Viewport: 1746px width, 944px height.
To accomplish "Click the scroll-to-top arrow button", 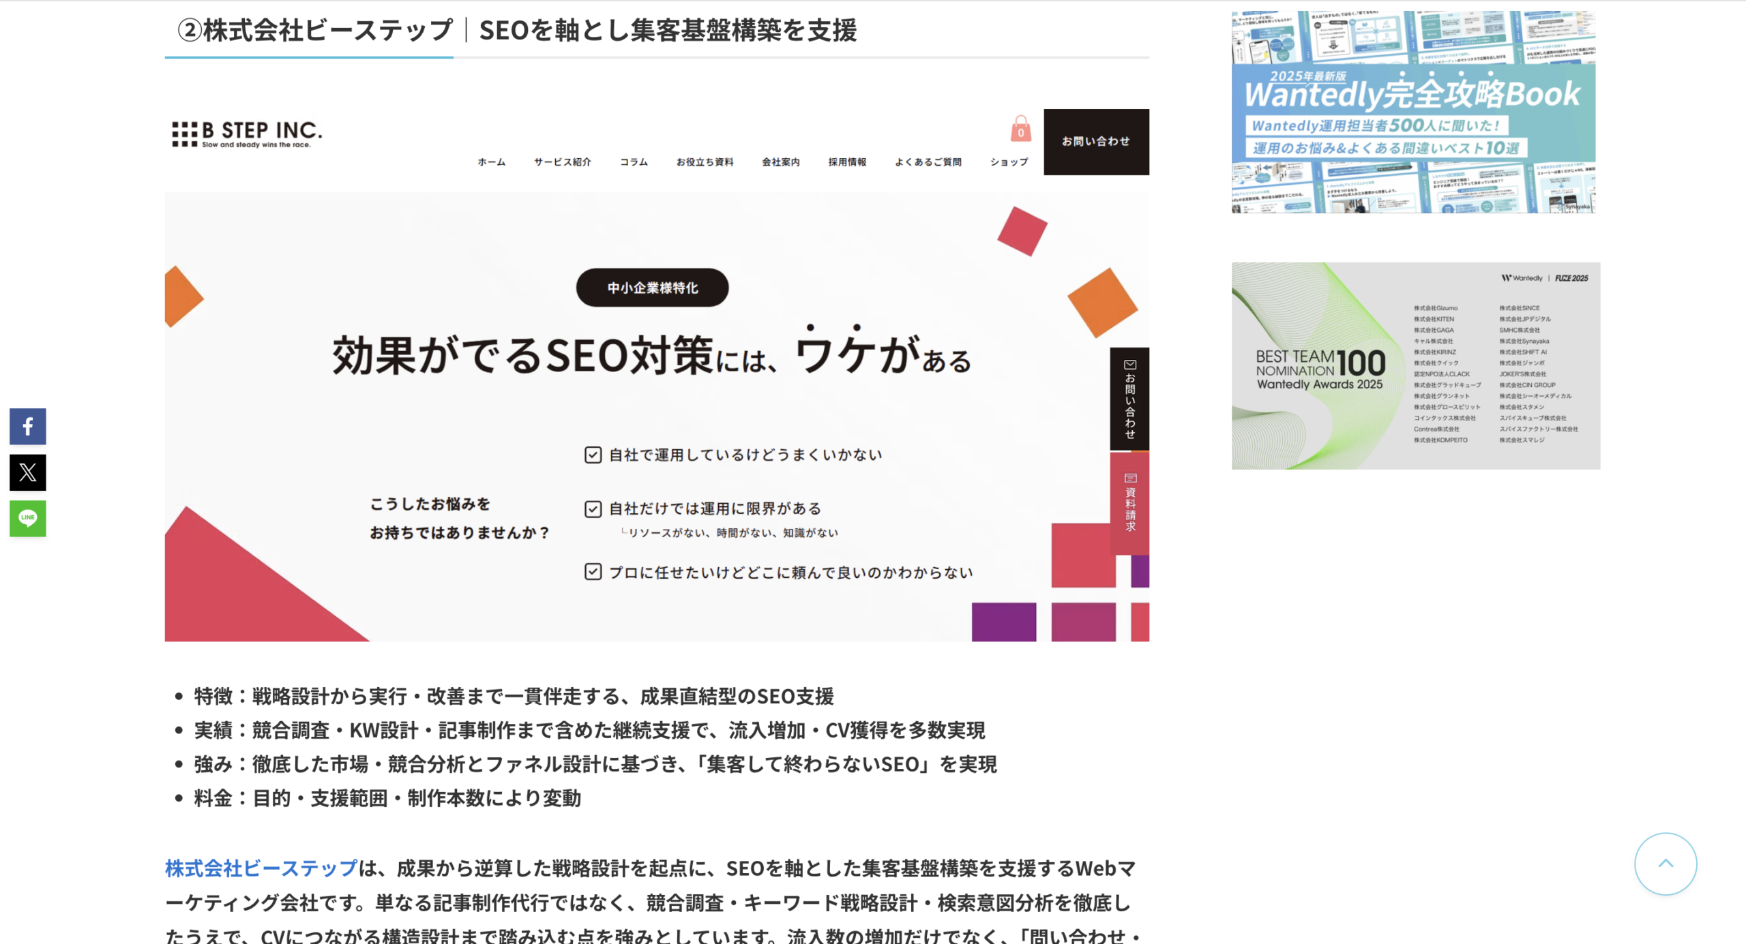I will pos(1666,864).
